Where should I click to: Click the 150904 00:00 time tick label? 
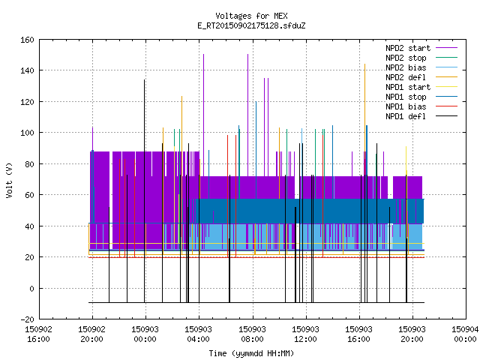[x=465, y=334]
